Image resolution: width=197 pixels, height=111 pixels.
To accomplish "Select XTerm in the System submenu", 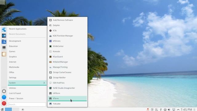I will pyautogui.click(x=67, y=99).
